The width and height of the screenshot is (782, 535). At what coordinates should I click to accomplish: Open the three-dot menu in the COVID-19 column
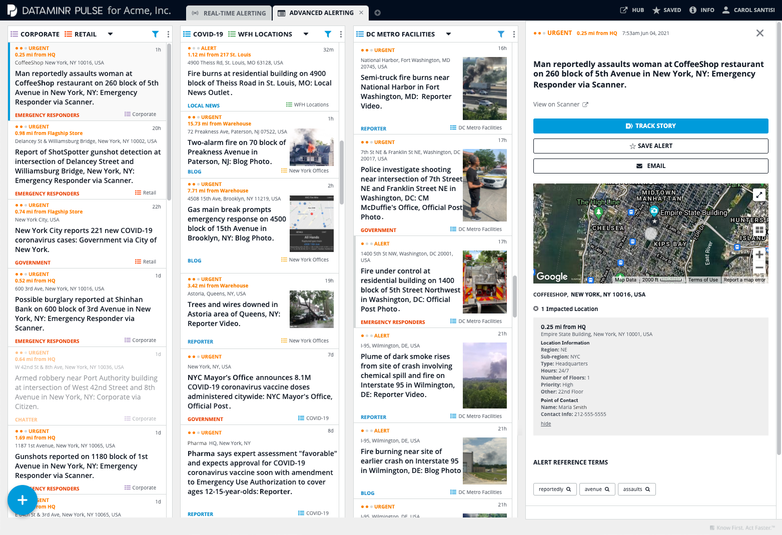[341, 34]
